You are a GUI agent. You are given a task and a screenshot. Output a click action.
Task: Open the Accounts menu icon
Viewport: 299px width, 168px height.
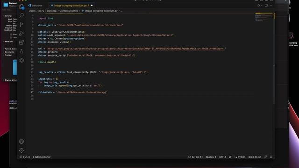point(21,141)
